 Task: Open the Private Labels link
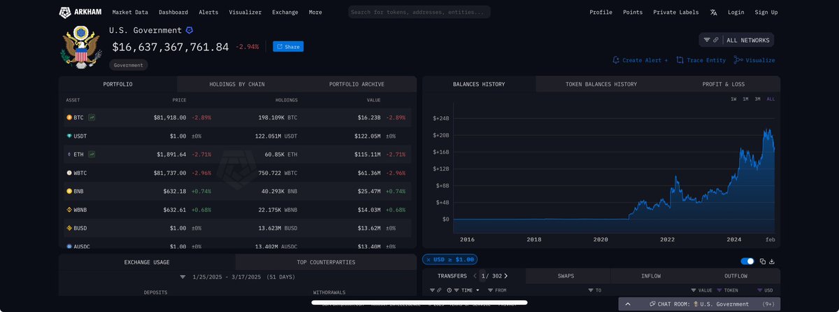(x=677, y=12)
